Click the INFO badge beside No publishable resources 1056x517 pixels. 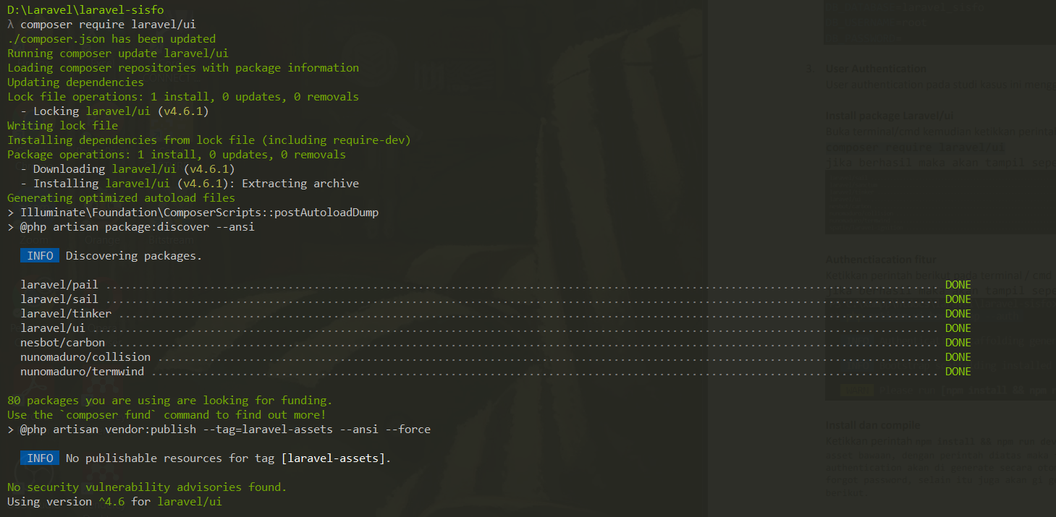(40, 458)
